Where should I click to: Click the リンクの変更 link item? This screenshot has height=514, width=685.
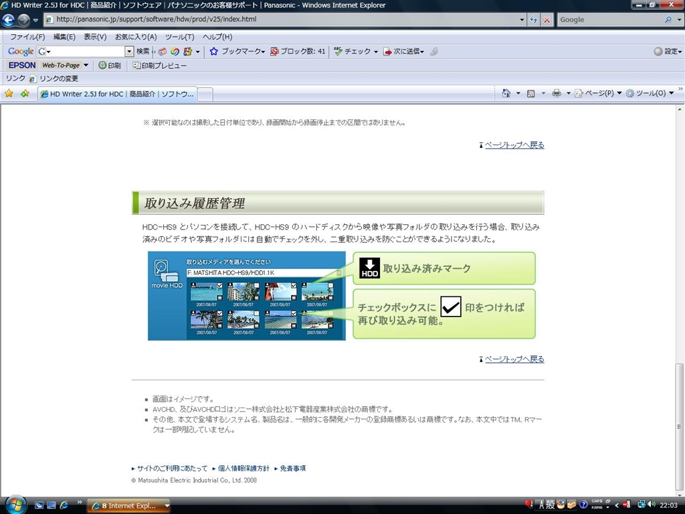tap(54, 79)
